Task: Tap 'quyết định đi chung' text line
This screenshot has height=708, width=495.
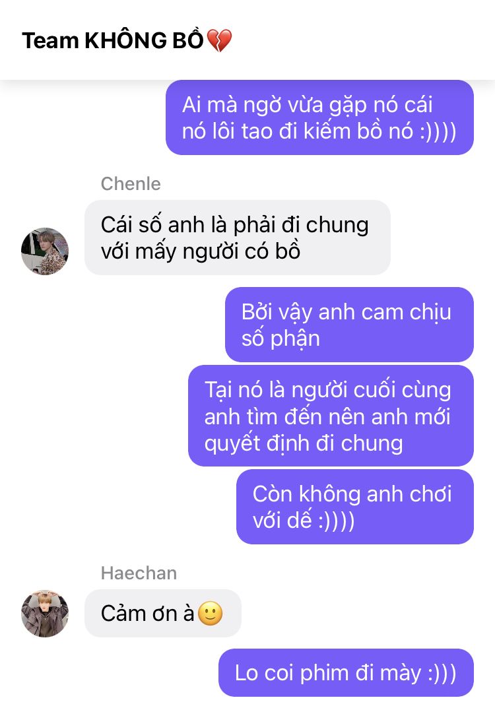Action: click(304, 443)
